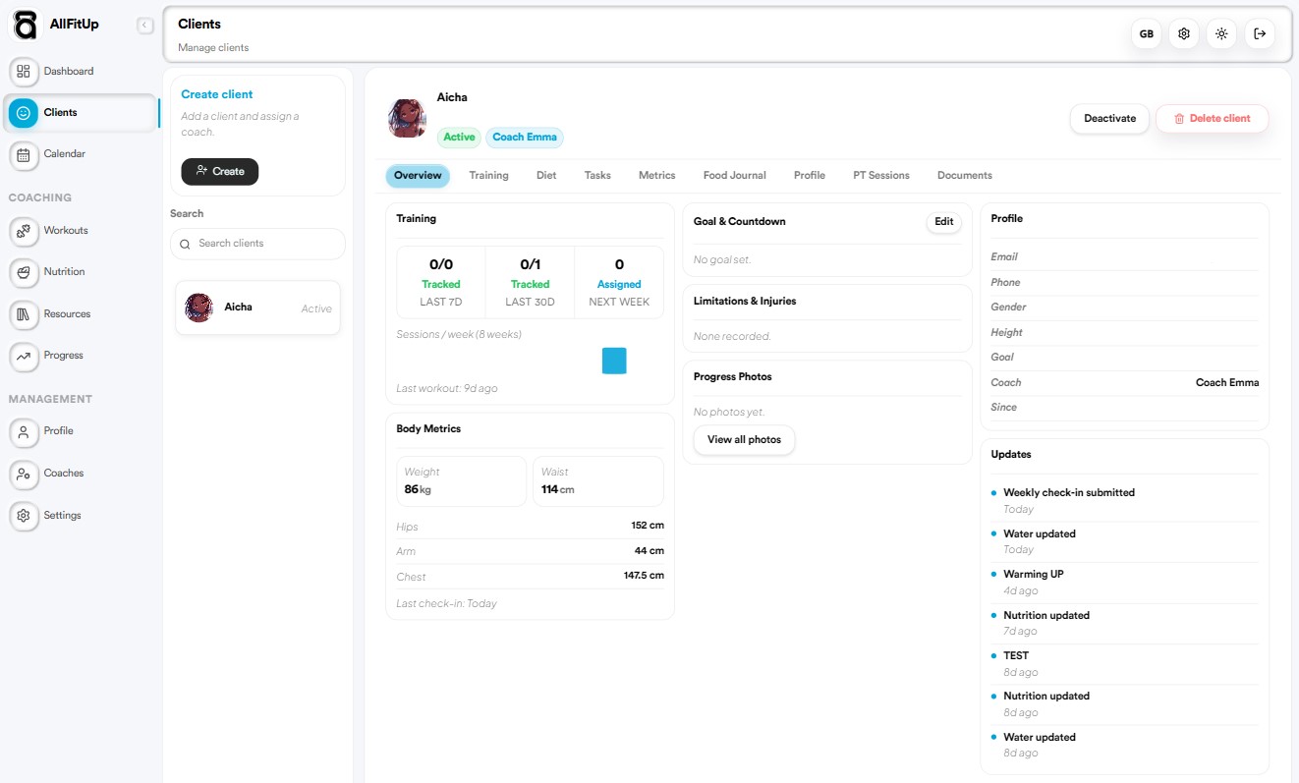1299x783 pixels.
Task: Open the Calendar sidebar icon
Action: tap(24, 154)
